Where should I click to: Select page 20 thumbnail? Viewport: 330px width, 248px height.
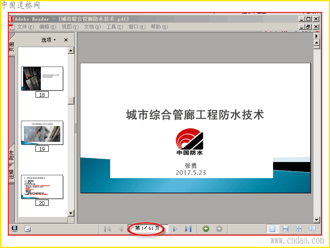click(42, 187)
